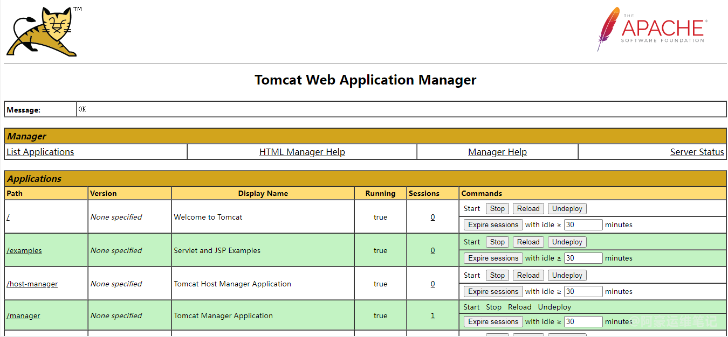This screenshot has width=728, height=337.
Task: Open HTML Manager Help
Action: coord(302,152)
